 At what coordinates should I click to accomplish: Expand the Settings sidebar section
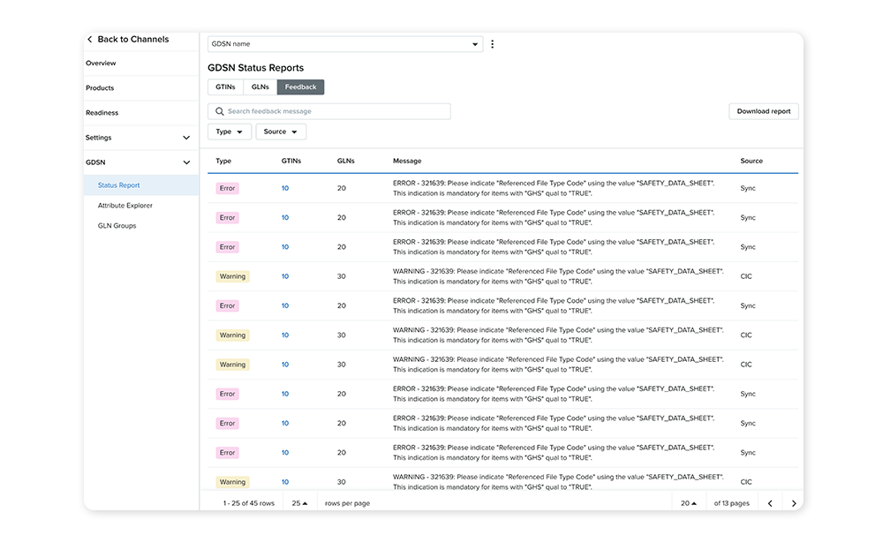tap(186, 138)
